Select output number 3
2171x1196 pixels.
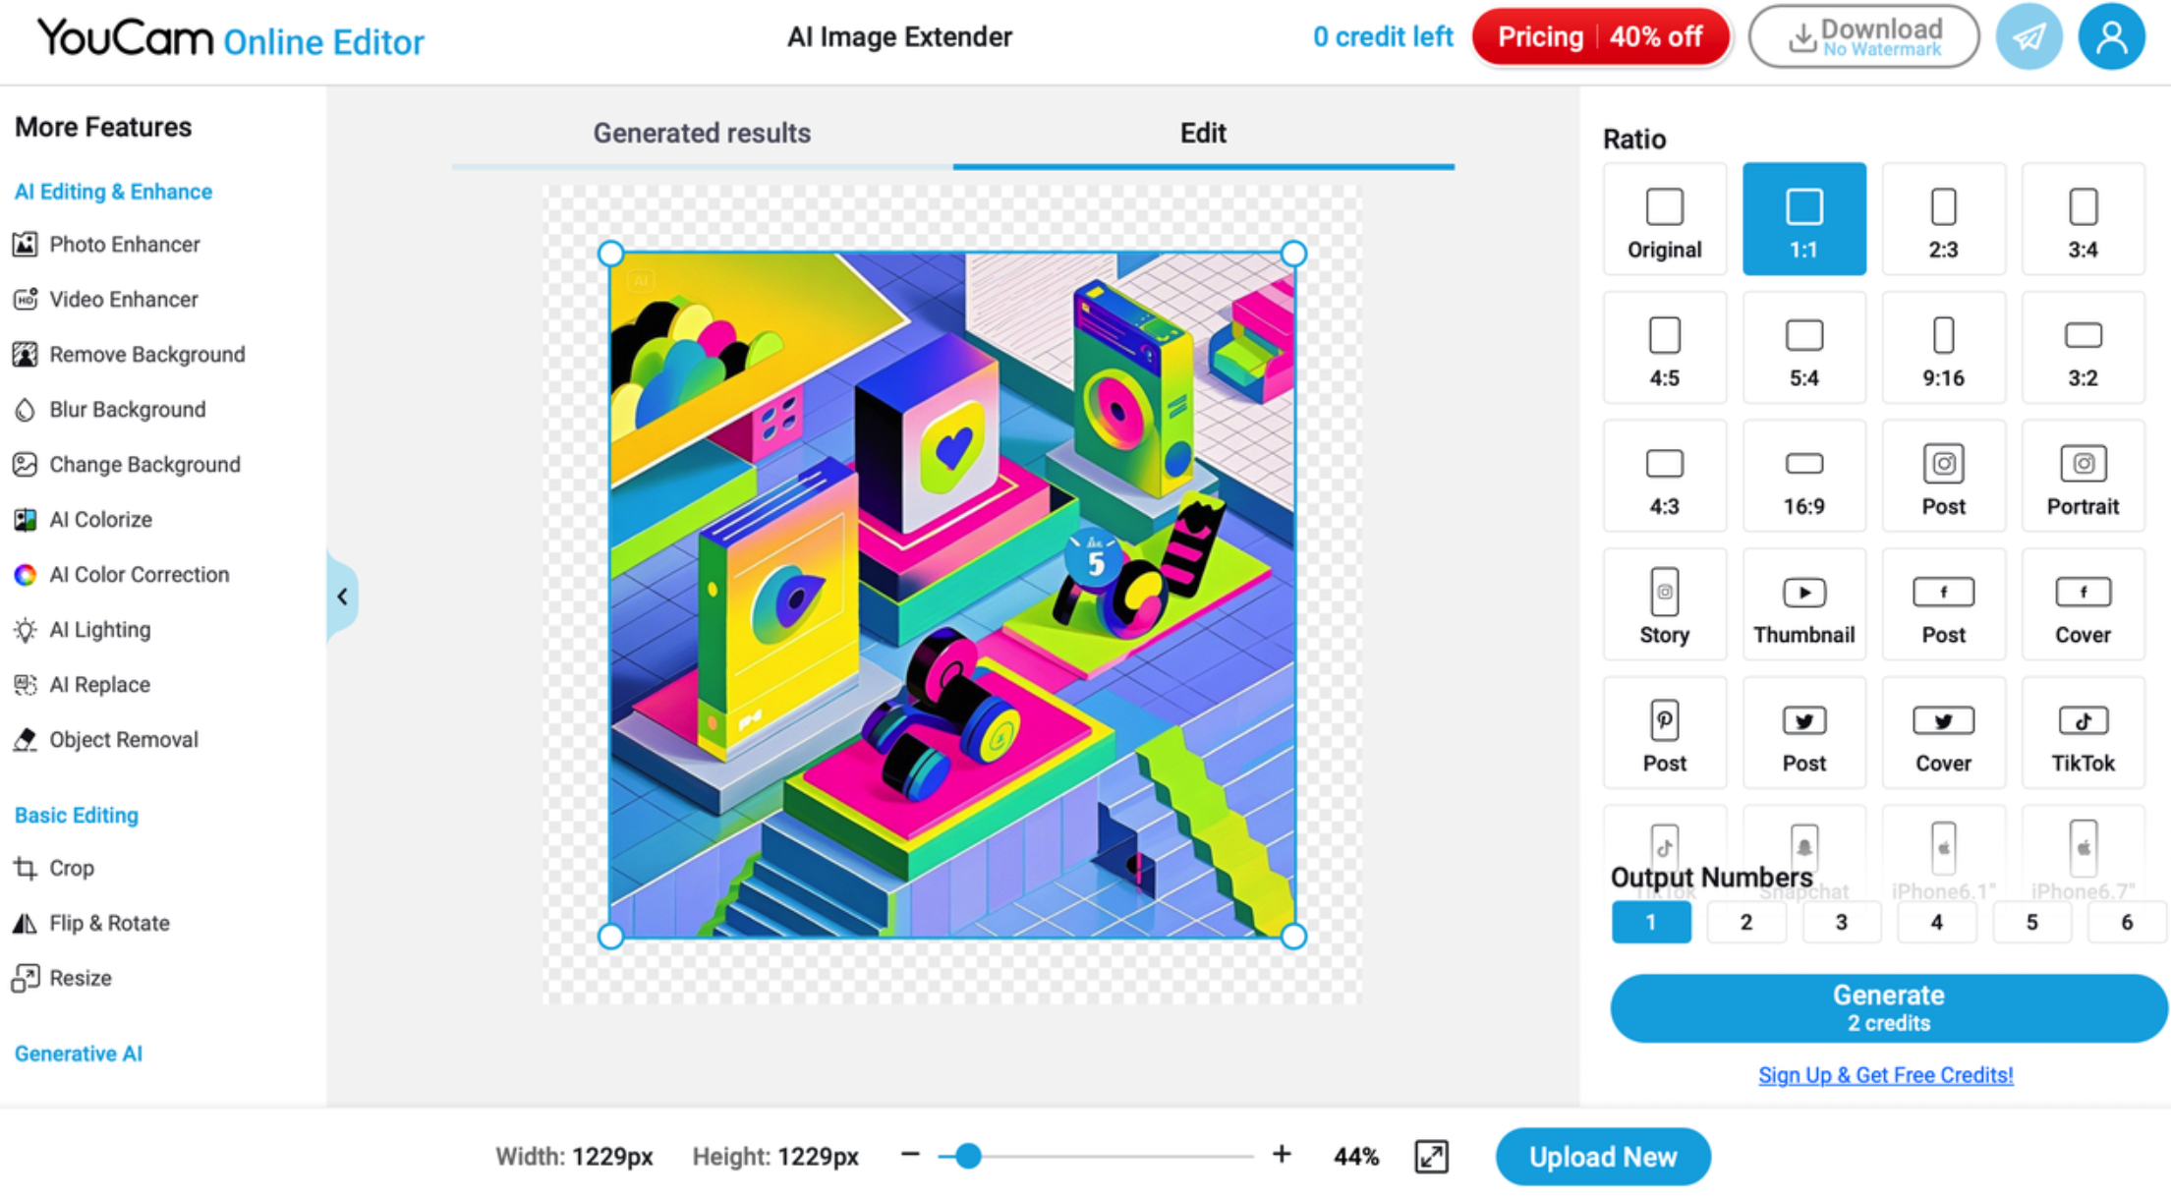[1841, 922]
